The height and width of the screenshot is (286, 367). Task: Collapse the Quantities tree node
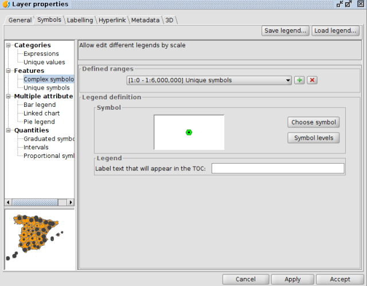(x=9, y=130)
